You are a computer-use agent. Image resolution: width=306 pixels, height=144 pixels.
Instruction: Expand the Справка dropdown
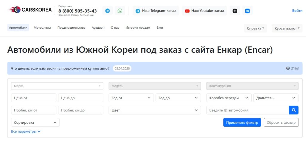coord(255,28)
